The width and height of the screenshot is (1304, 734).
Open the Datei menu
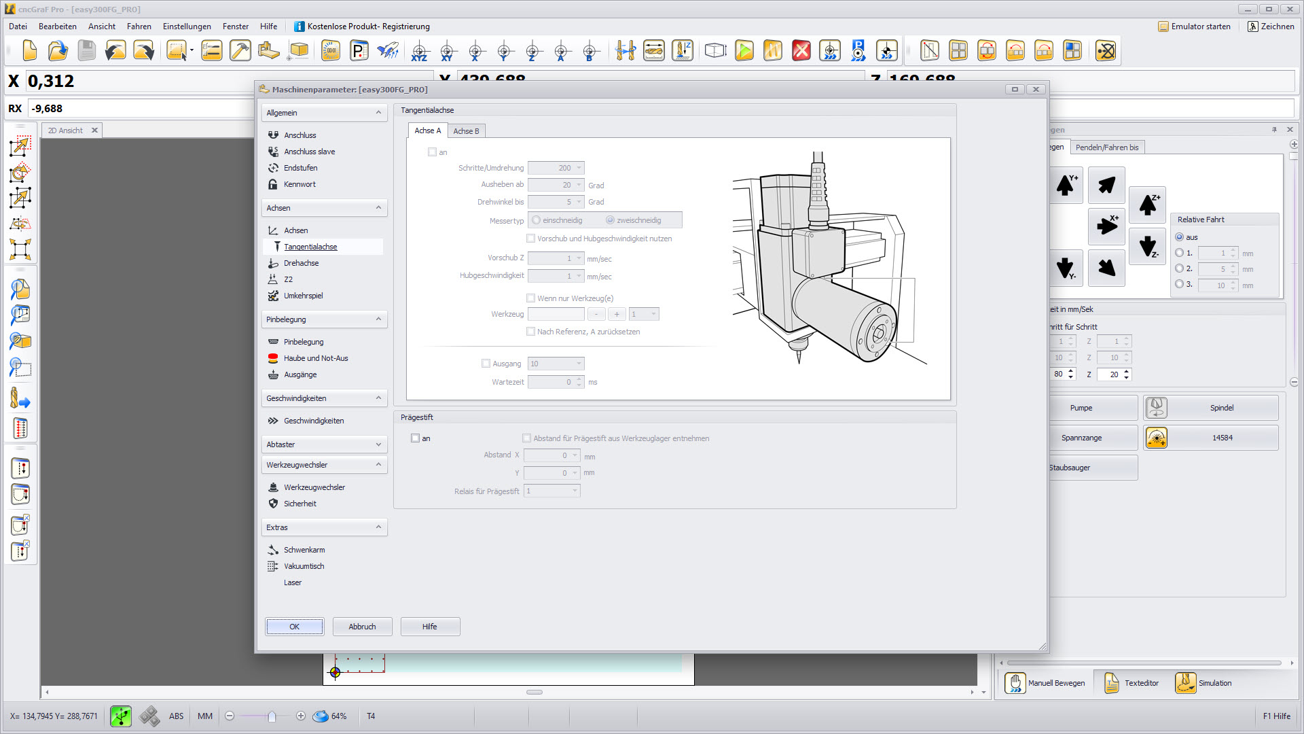click(x=18, y=27)
